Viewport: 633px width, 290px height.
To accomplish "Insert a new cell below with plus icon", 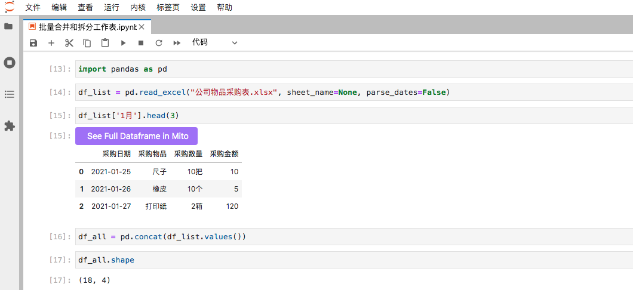I will (x=51, y=43).
